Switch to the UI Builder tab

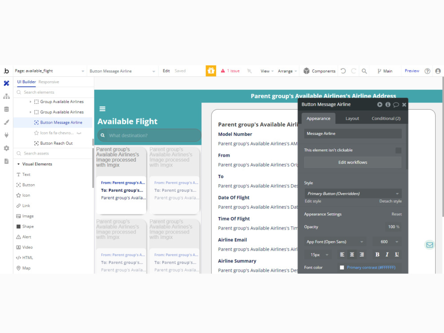26,82
